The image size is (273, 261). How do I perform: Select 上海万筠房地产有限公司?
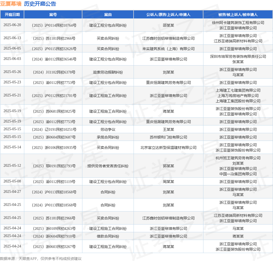[x=238, y=96]
